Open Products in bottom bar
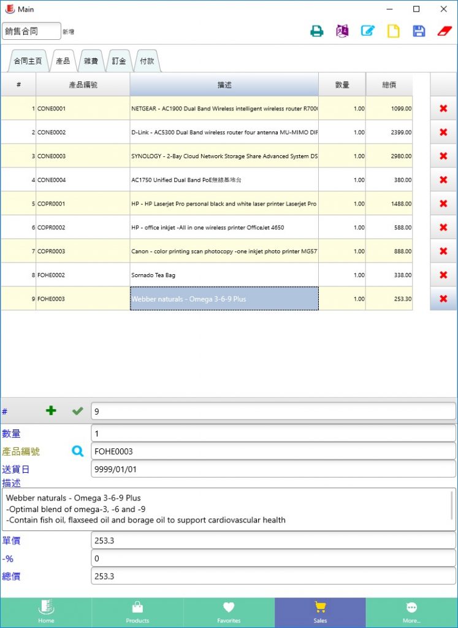458x628 pixels. 137,613
